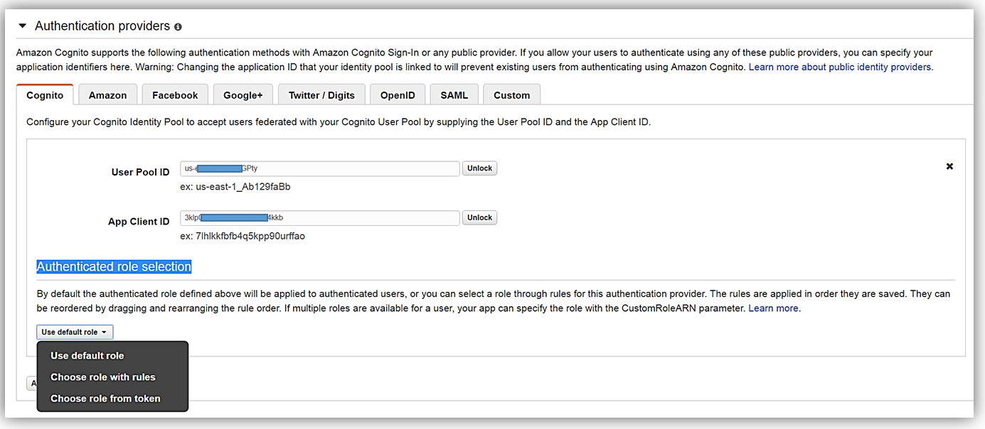Unlock the User Pool ID field
This screenshot has height=429, width=985.
pyautogui.click(x=479, y=168)
